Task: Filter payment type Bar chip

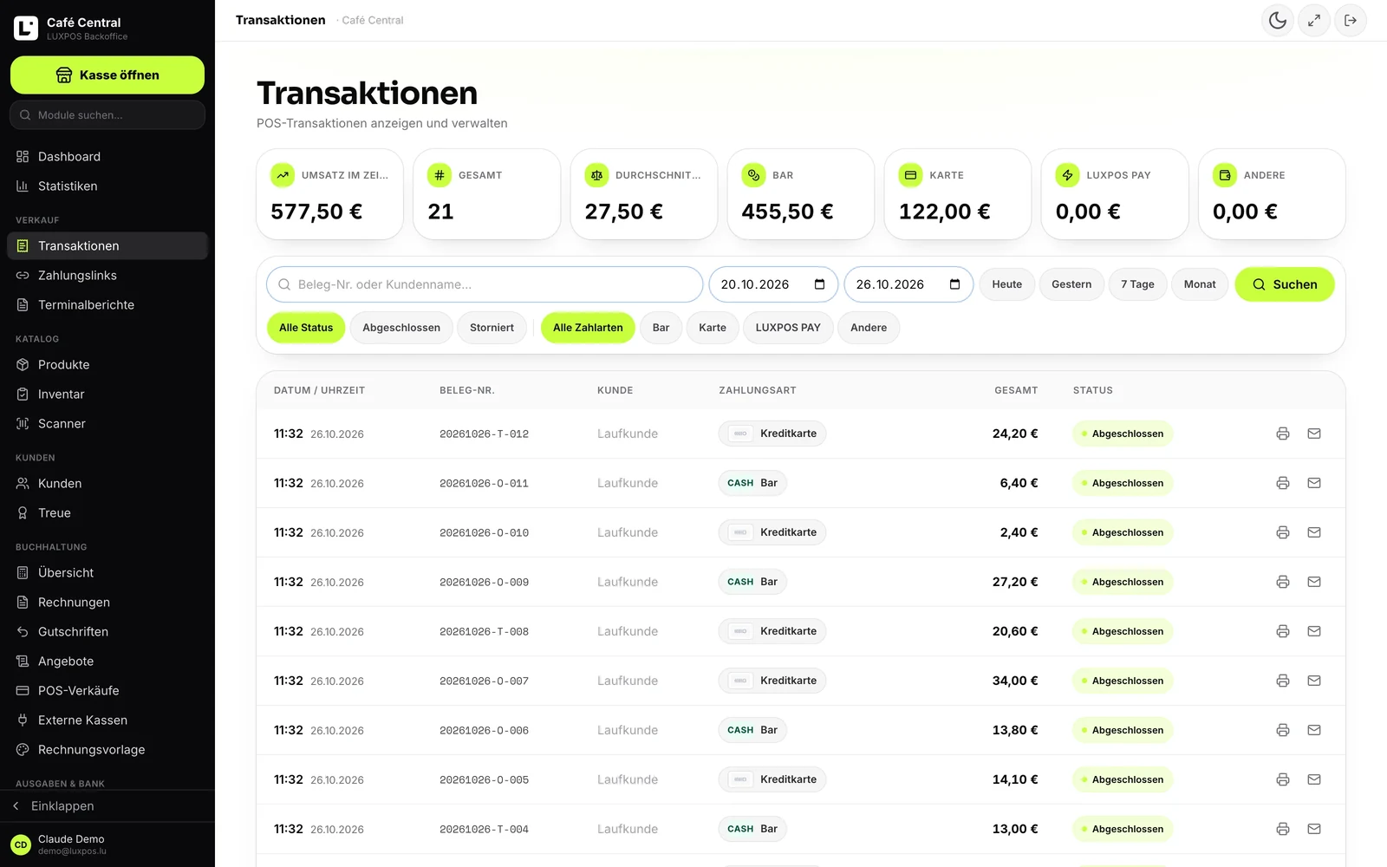Action: click(x=661, y=328)
